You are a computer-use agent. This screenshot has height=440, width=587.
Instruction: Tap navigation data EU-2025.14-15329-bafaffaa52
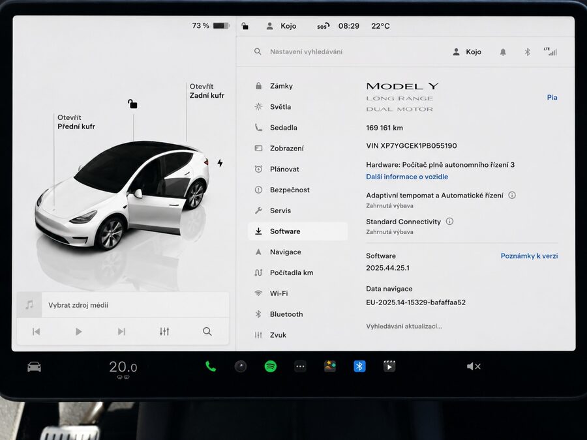[415, 302]
